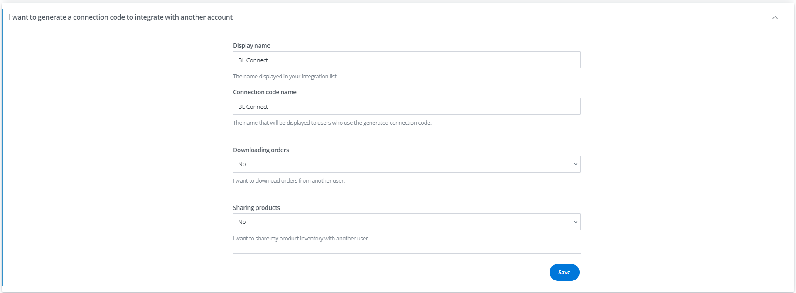
Task: Click the 'Connection code name' label
Action: 265,92
